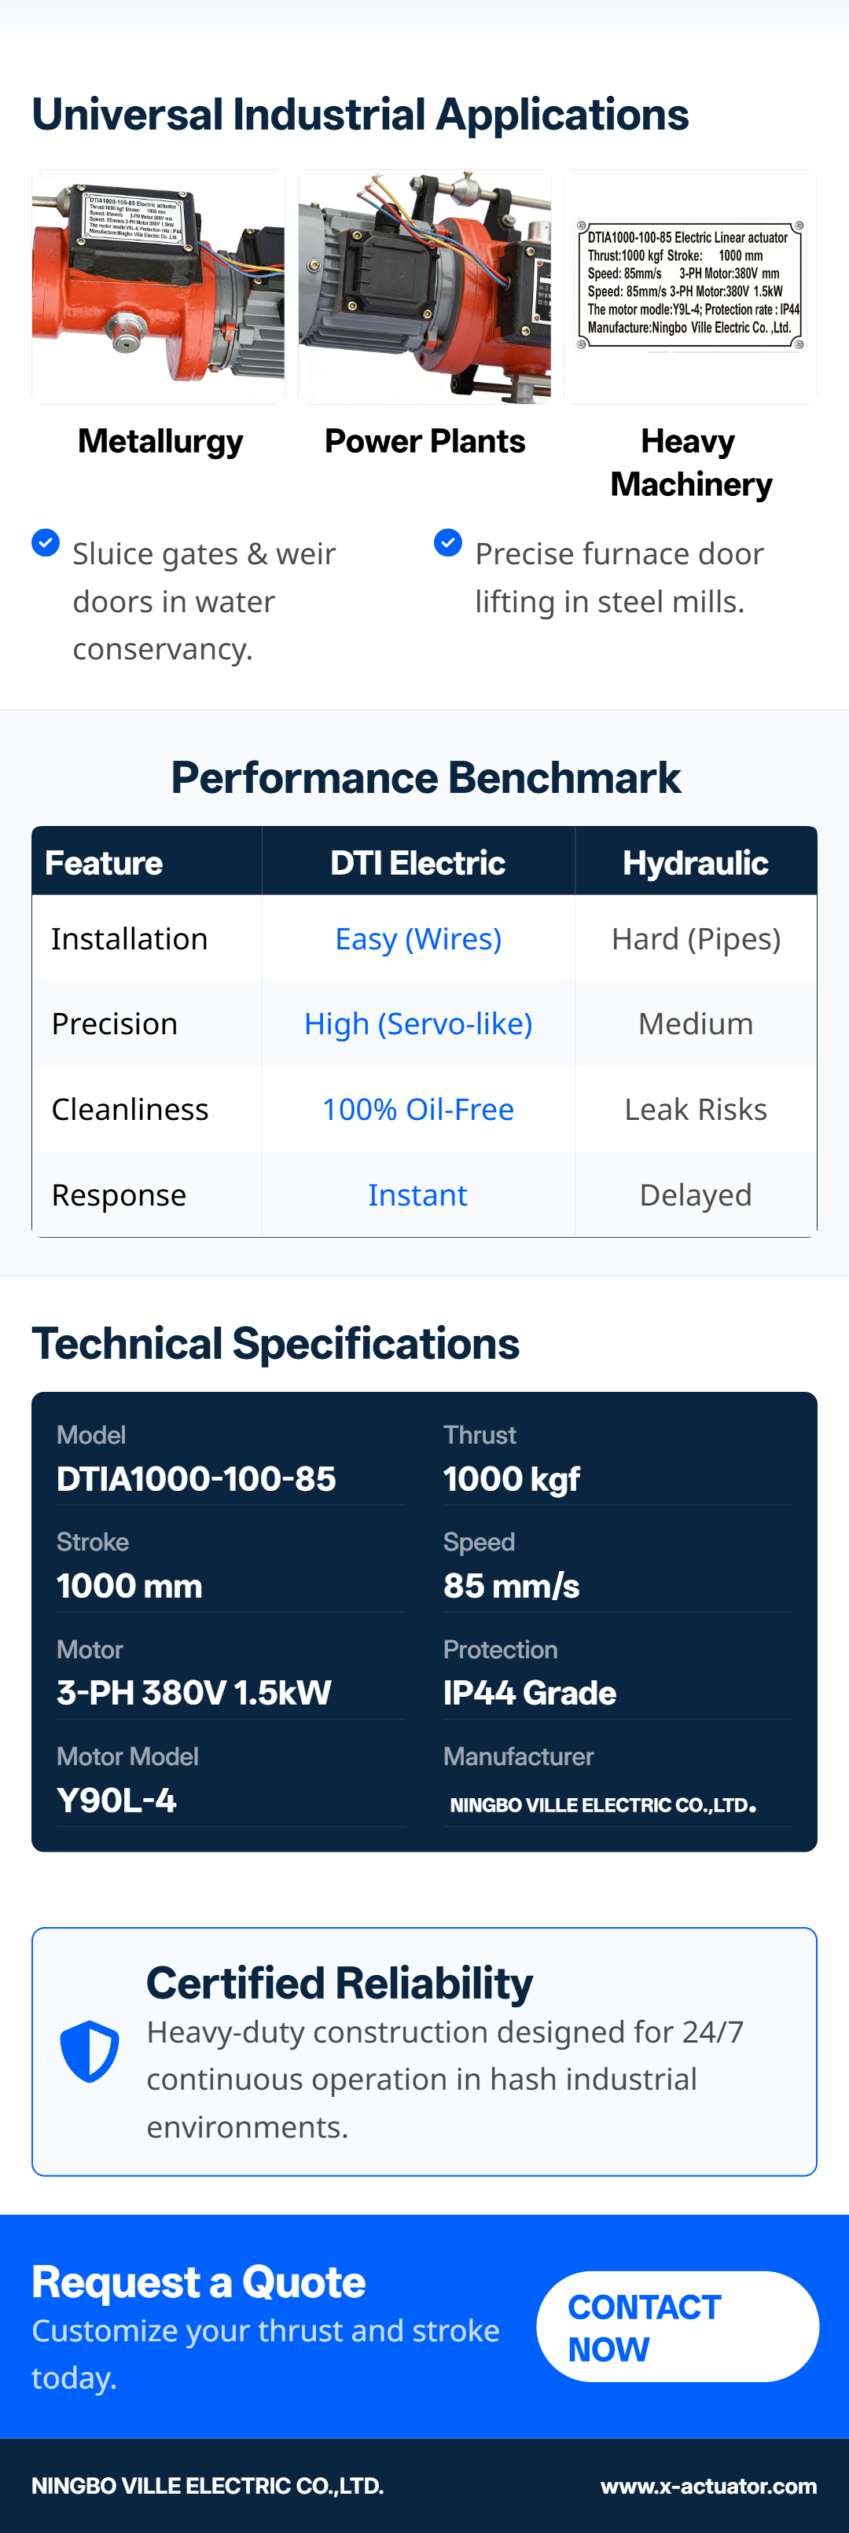Click checkmark icon beside Sluice gates text
Viewport: 849px width, 2533px height.
tap(46, 543)
